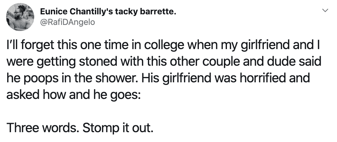This screenshot has width=337, height=142.
Task: Click the line beginning "he poops in"
Action: pyautogui.click(x=158, y=79)
